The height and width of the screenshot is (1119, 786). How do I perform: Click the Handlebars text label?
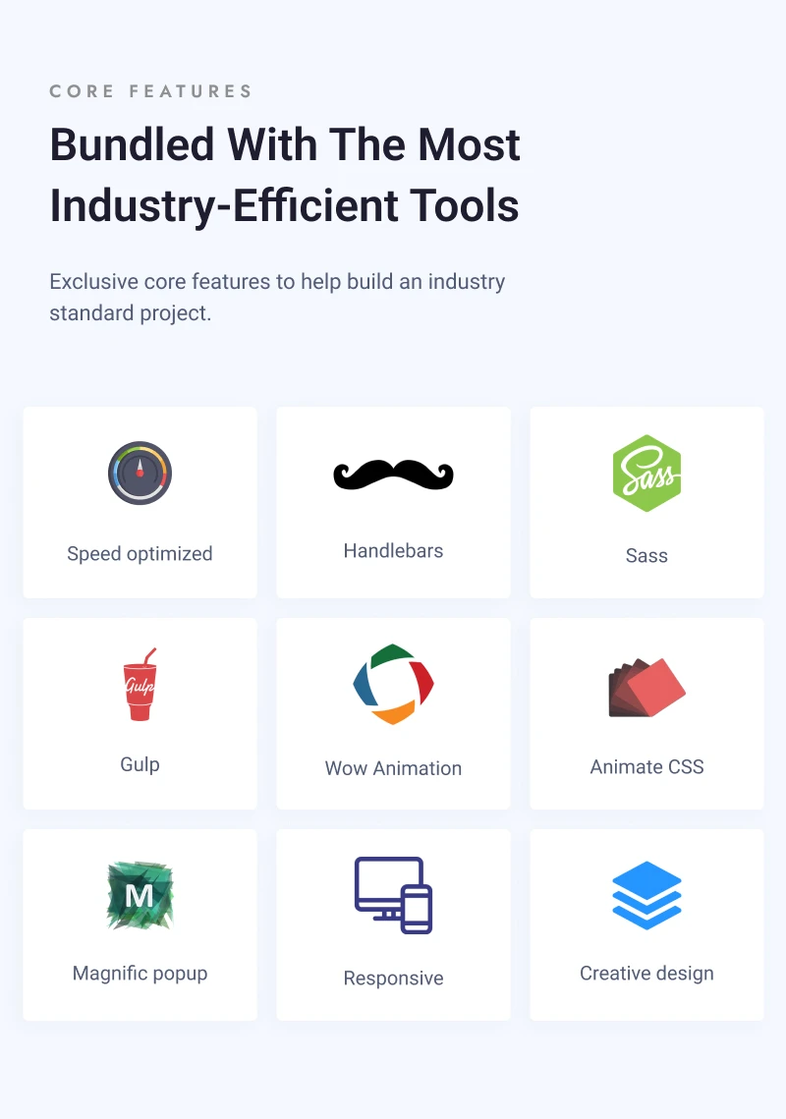[393, 550]
